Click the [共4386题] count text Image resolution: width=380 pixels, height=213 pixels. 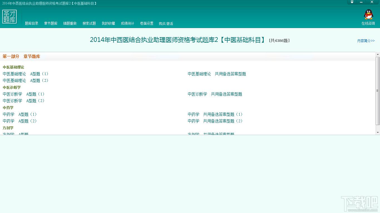(x=279, y=40)
